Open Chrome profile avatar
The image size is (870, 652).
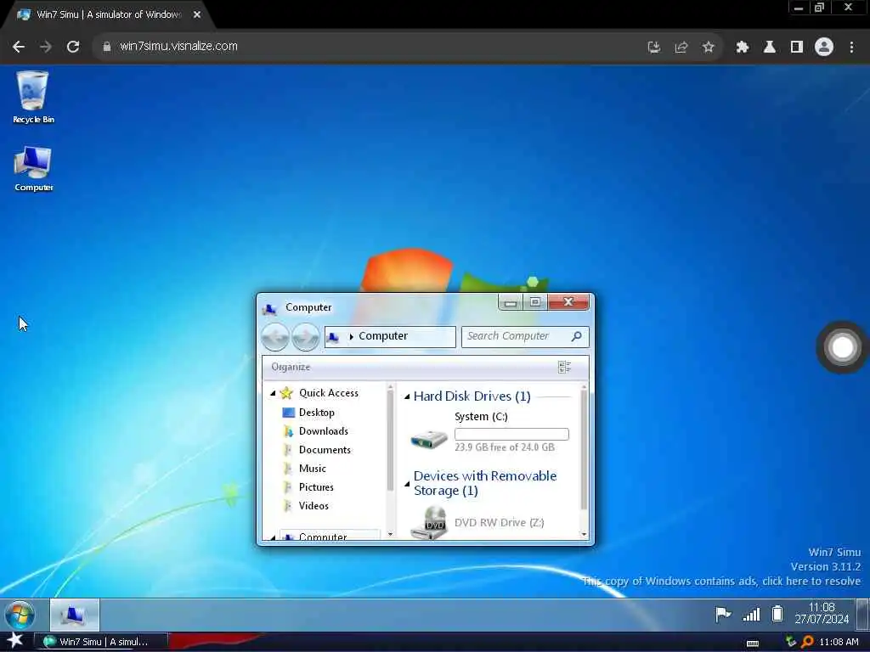824,48
